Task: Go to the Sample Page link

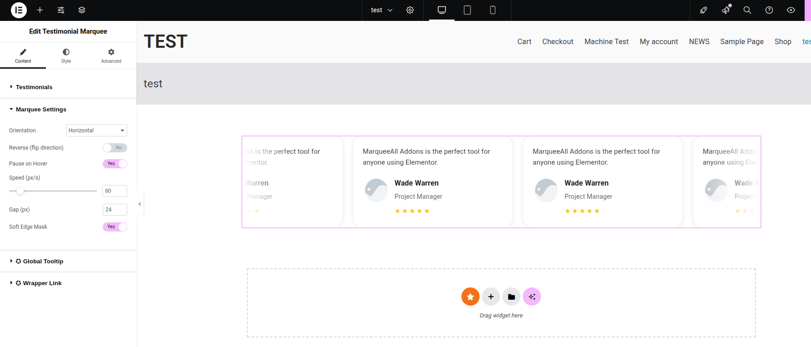Action: [x=741, y=41]
